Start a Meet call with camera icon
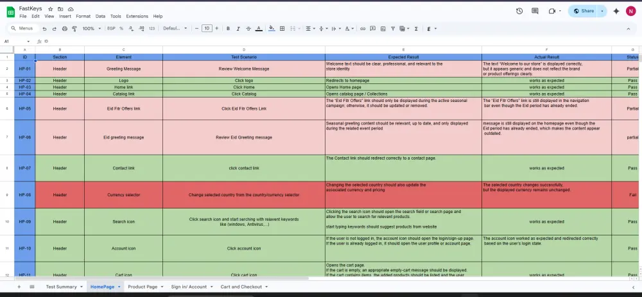The image size is (642, 297). [x=552, y=11]
